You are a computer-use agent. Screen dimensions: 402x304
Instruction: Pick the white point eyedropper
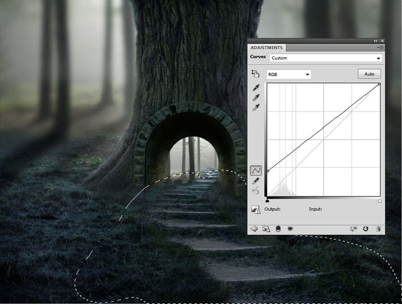pos(256,107)
